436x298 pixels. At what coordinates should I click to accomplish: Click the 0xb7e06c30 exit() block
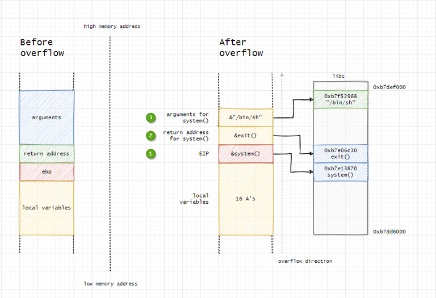point(341,153)
